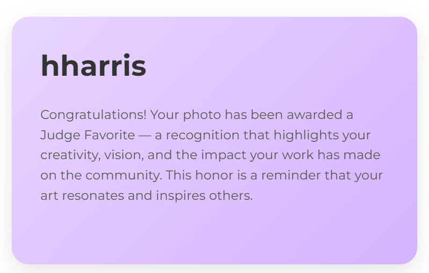Click the word impact in the message
The height and width of the screenshot is (273, 429).
click(223, 155)
